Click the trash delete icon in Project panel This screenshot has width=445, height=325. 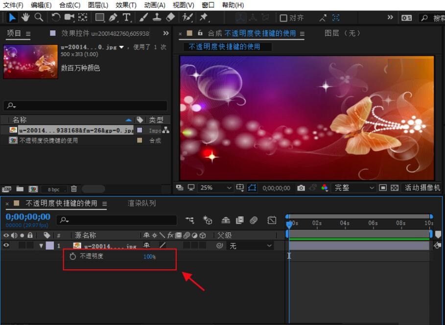pyautogui.click(x=74, y=189)
